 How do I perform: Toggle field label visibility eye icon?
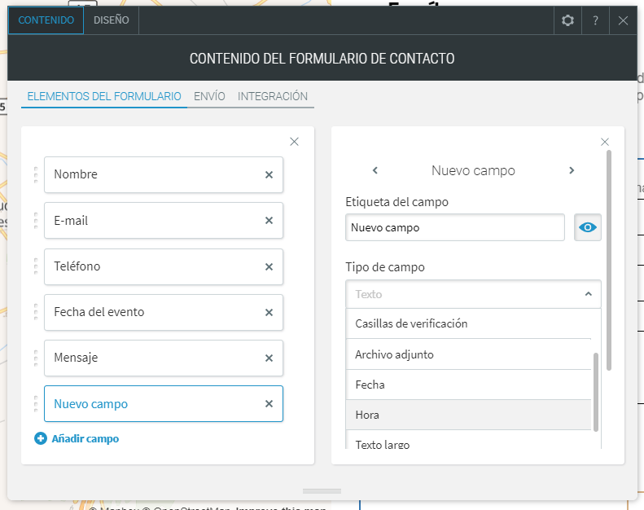point(588,227)
